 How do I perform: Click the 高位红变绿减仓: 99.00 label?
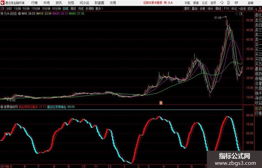pos(61,107)
